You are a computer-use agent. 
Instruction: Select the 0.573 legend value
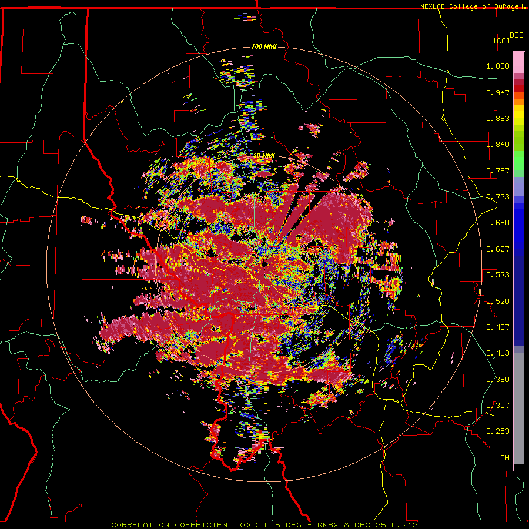(498, 275)
